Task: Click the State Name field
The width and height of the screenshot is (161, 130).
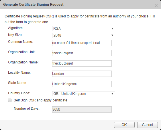Action: click(82, 84)
